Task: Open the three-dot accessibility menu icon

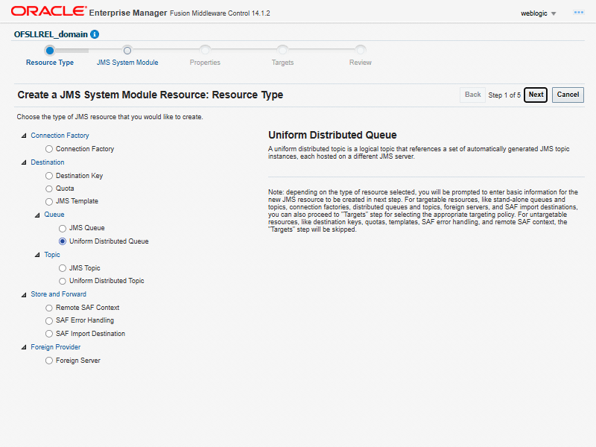Action: pos(579,13)
